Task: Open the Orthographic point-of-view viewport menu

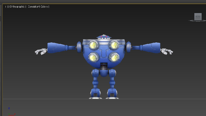Action: click(17, 7)
